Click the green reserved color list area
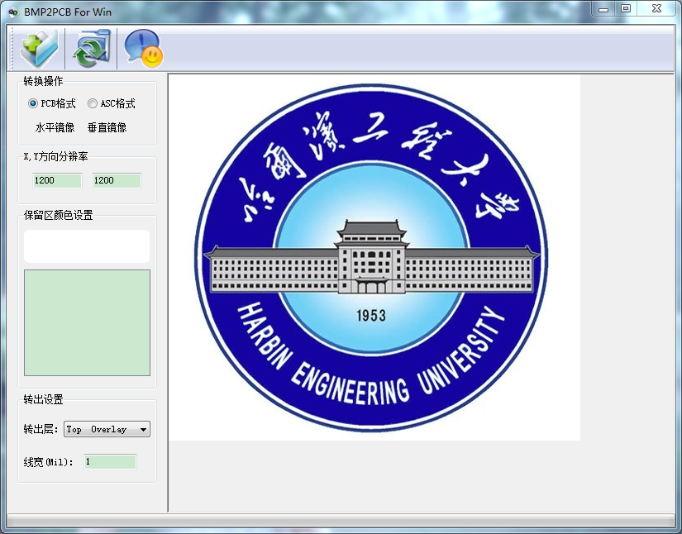Viewport: 682px width, 534px height. coord(87,322)
